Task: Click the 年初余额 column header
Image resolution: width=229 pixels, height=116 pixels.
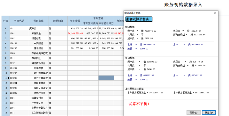Action: (x=75, y=21)
